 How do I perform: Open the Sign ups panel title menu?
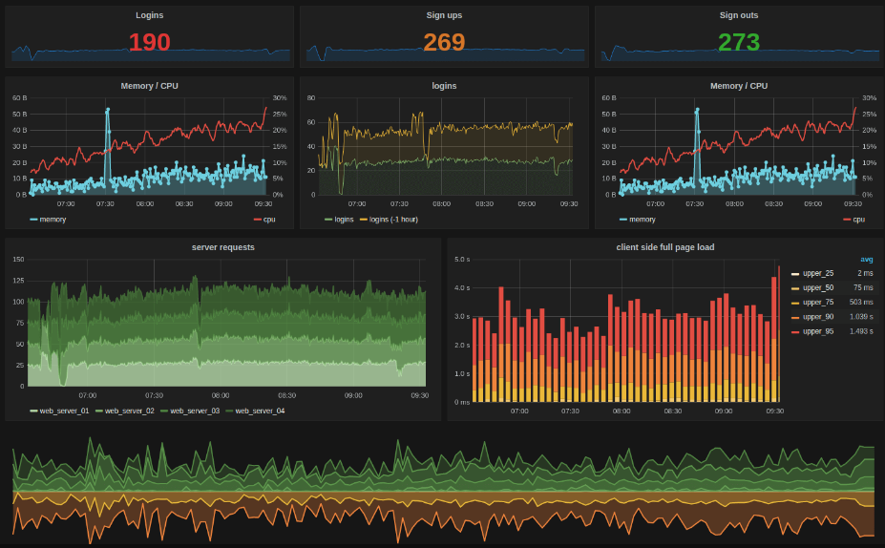coord(444,15)
